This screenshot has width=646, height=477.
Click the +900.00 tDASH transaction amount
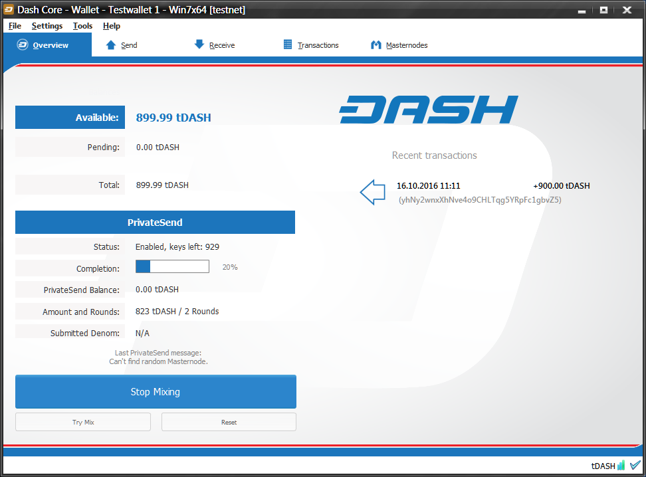562,186
